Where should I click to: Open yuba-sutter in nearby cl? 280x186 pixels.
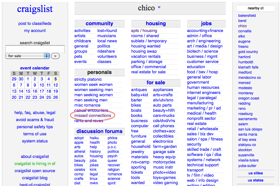coord(247,166)
